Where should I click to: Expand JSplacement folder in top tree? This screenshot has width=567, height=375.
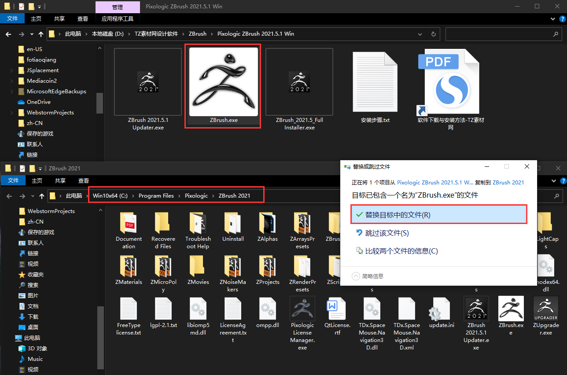(x=12, y=70)
